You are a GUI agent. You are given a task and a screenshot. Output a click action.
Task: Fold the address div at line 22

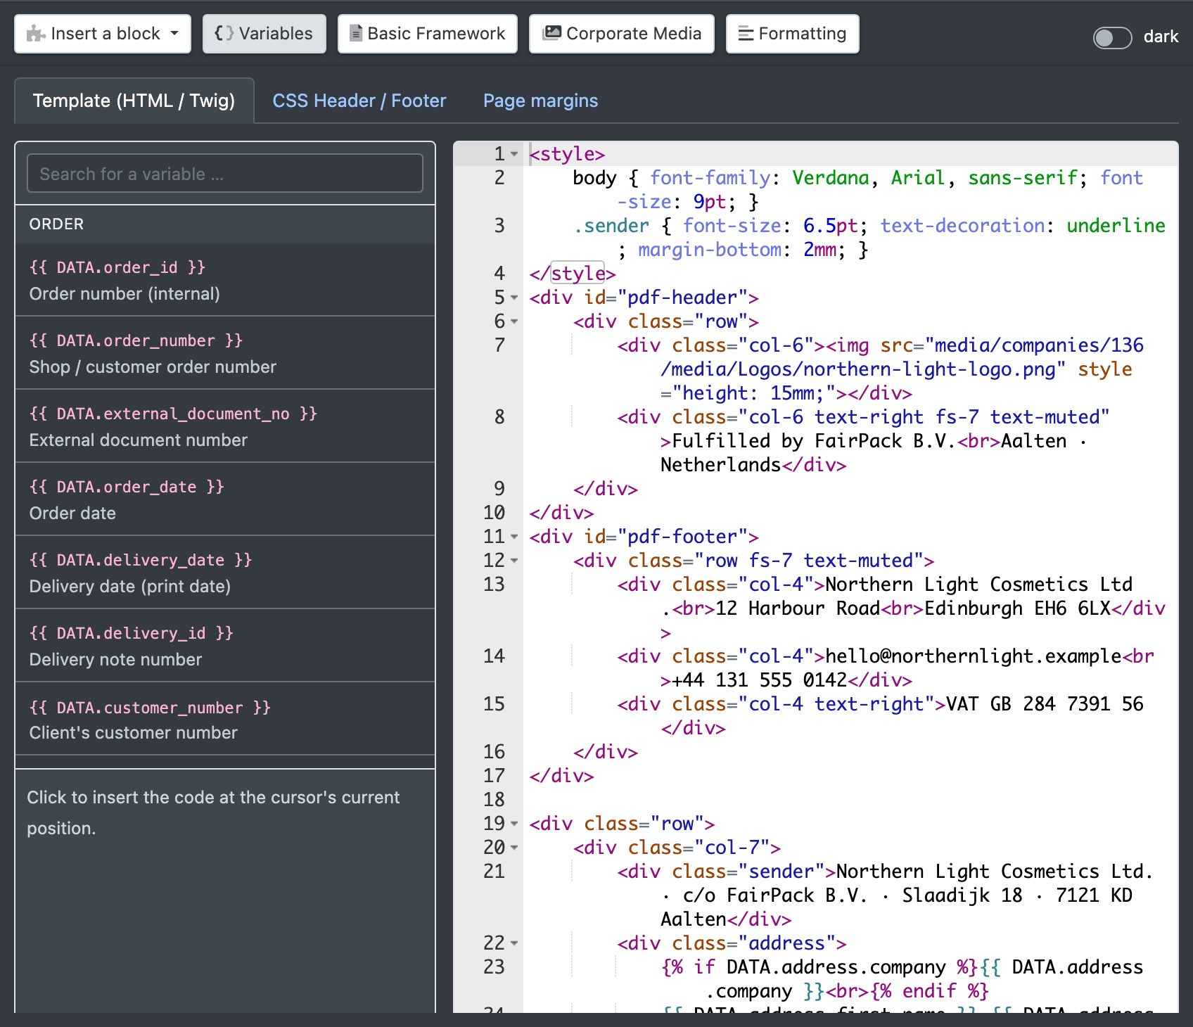[x=514, y=943]
